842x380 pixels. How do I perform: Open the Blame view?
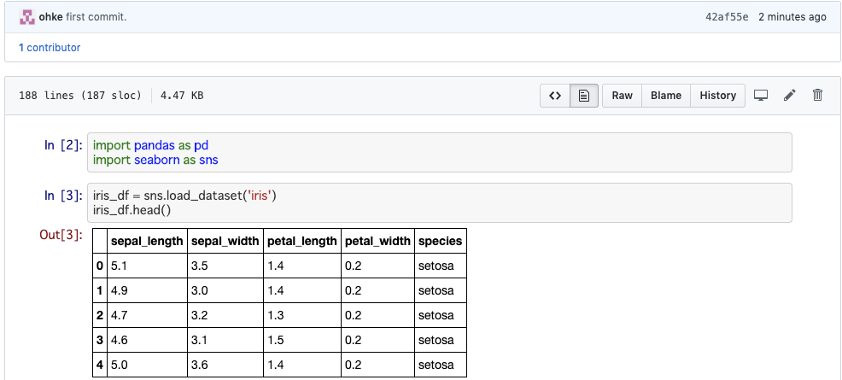point(665,96)
